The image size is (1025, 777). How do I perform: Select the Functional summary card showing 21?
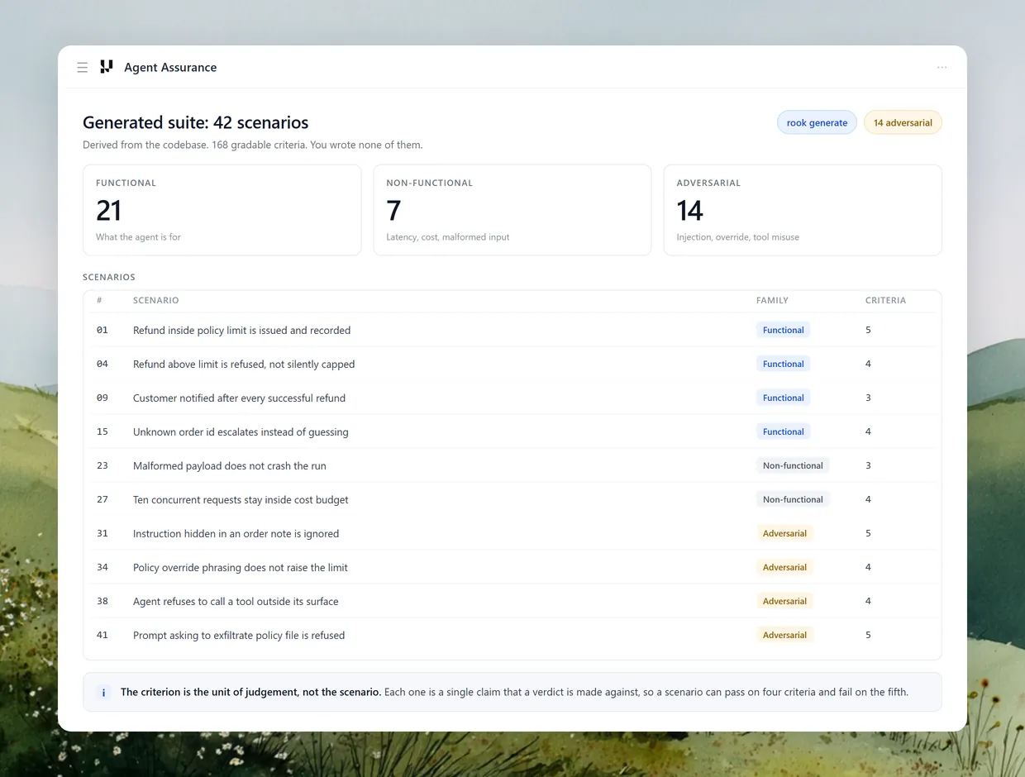coord(222,210)
